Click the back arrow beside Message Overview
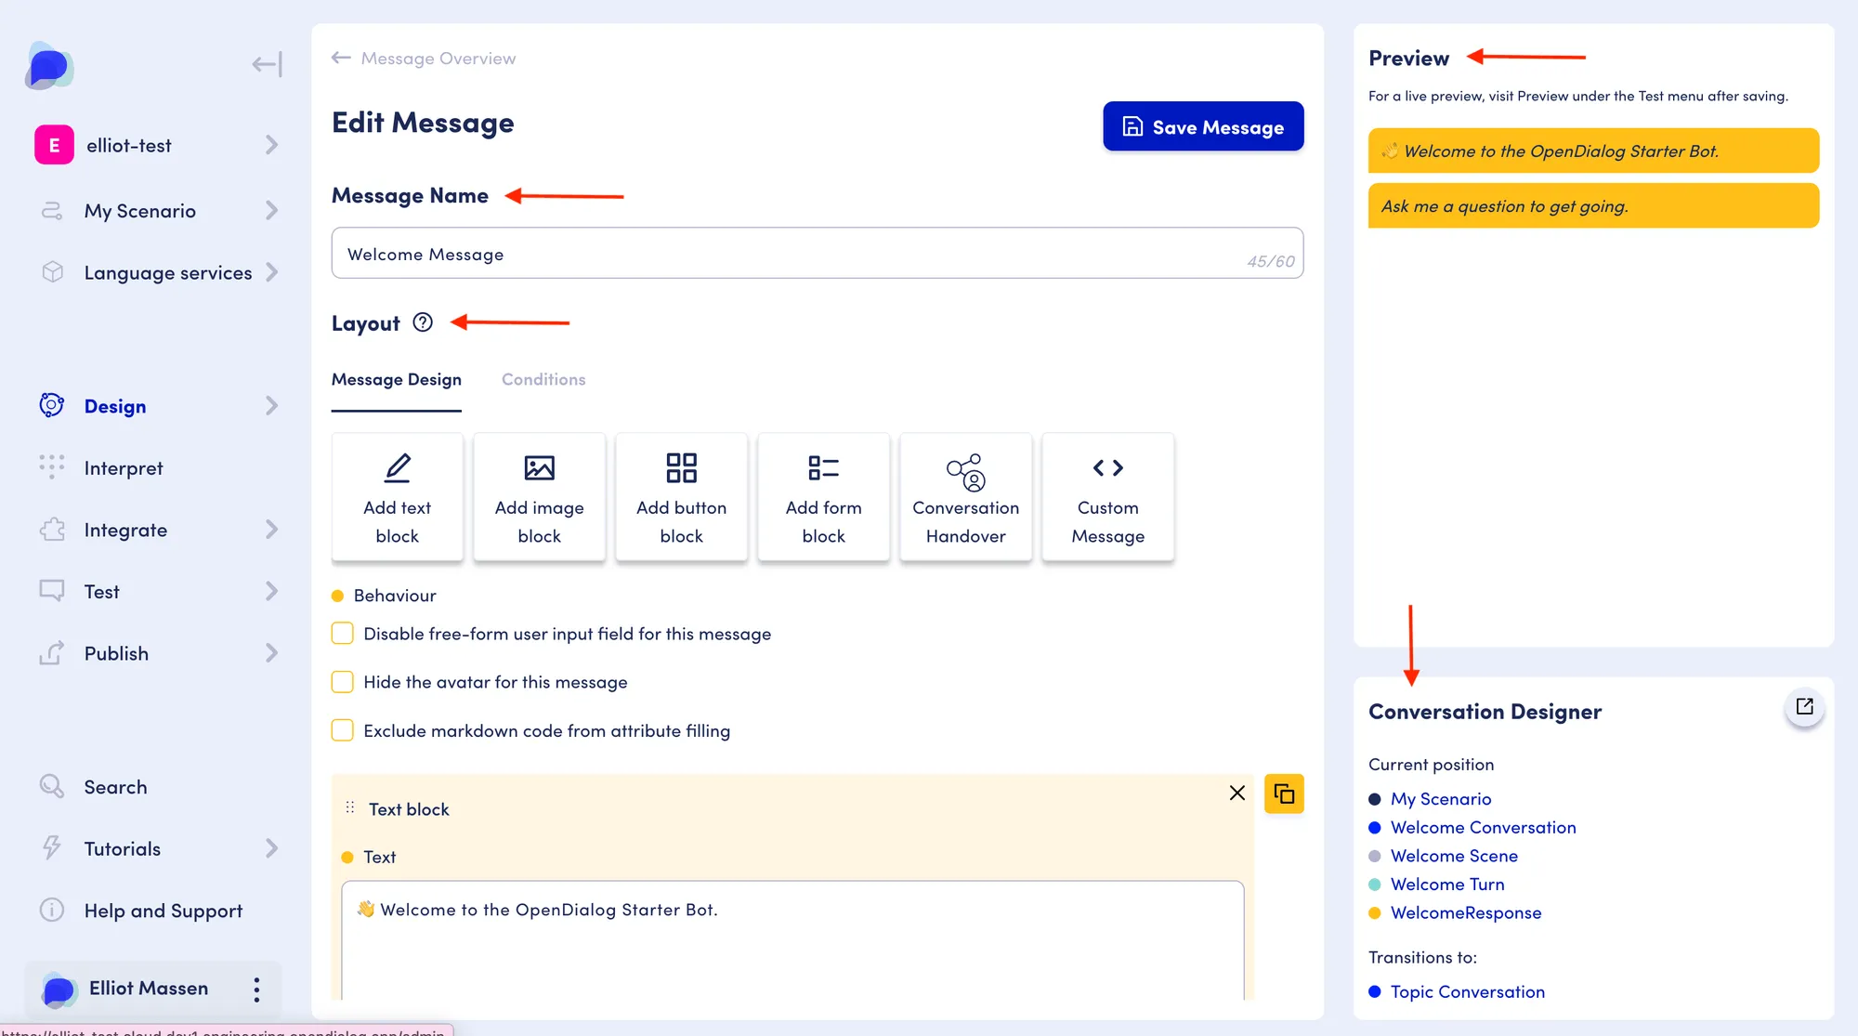This screenshot has height=1036, width=1858. (341, 58)
